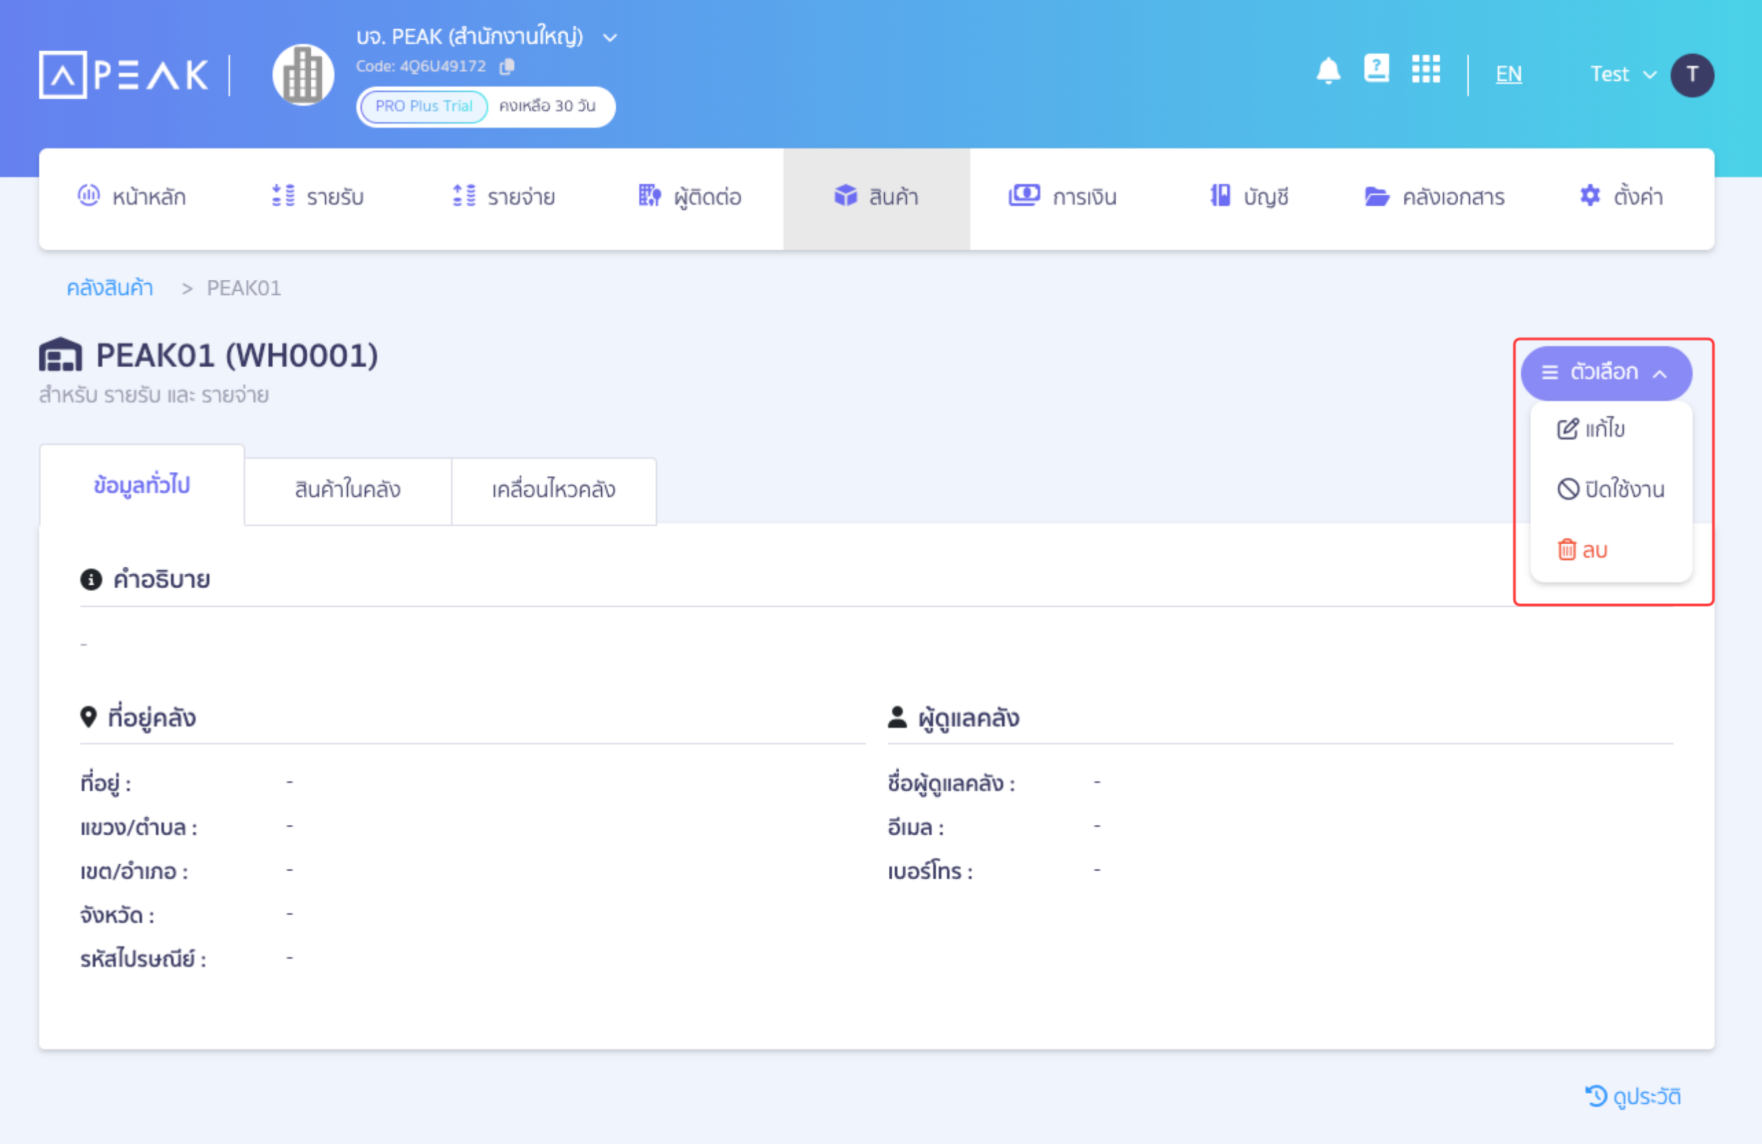Click the เบอร์โทร label
This screenshot has height=1144, width=1762.
[930, 871]
